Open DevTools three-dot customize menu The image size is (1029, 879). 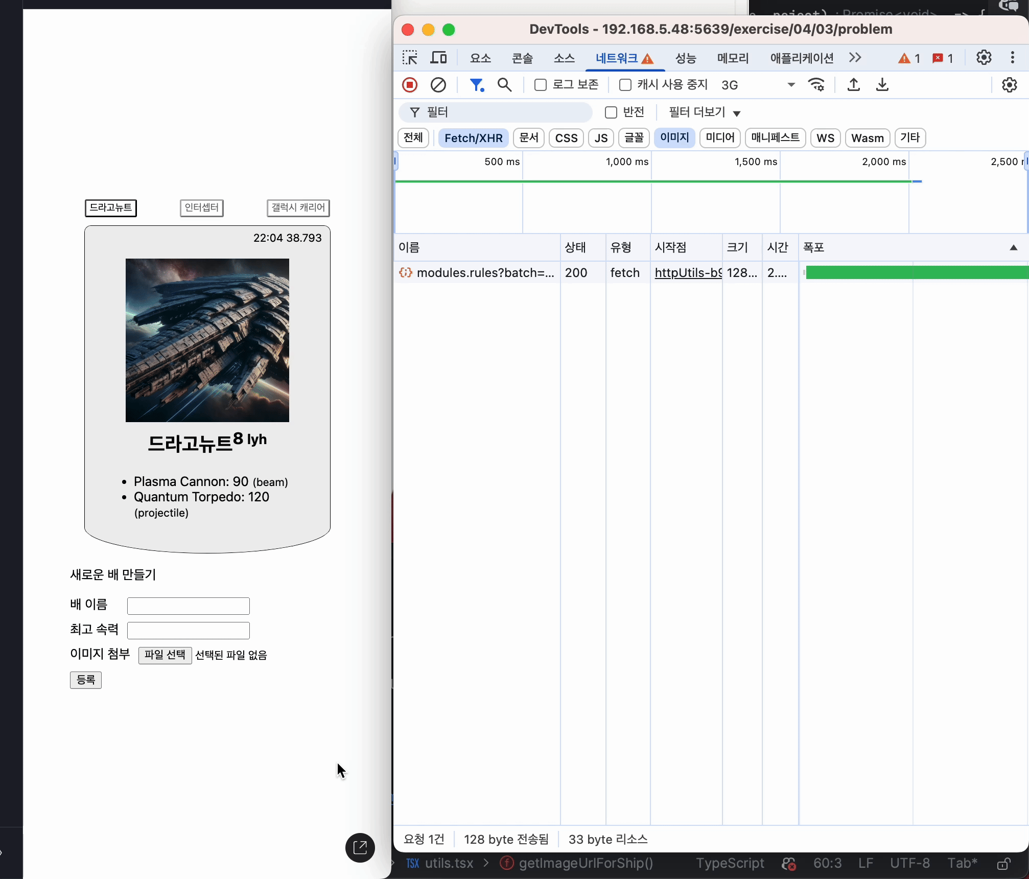1013,58
